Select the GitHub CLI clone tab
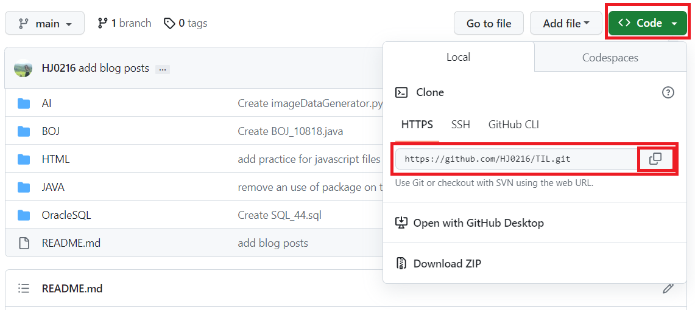 click(x=513, y=125)
